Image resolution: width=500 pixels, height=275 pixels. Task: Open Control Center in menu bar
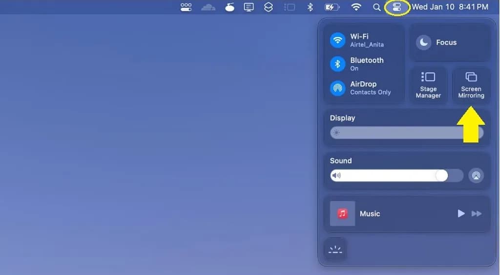click(x=397, y=7)
